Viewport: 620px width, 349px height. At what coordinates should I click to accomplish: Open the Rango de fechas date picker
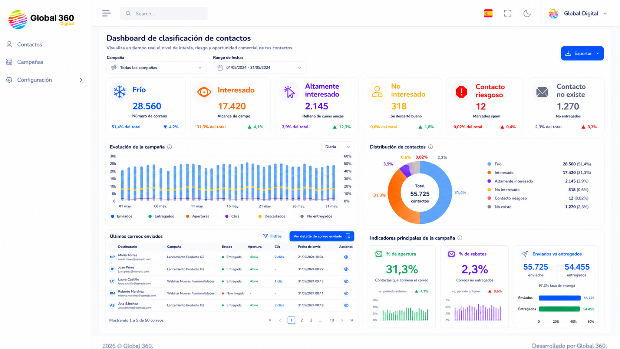(x=260, y=68)
